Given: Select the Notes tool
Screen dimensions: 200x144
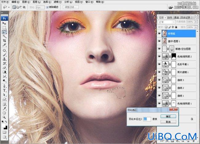Looking at the screenshot, I should (4, 104).
